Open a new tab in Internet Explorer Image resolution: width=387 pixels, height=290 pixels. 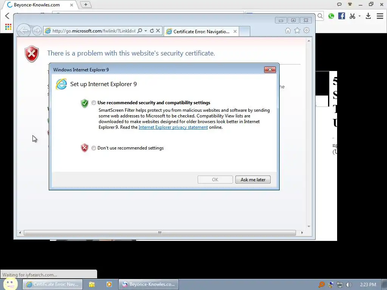tap(245, 31)
